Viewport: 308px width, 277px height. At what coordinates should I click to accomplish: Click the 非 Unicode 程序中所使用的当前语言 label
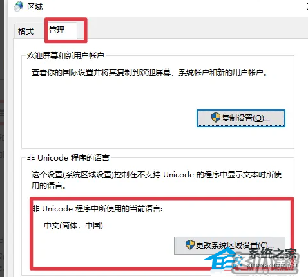coord(97,209)
